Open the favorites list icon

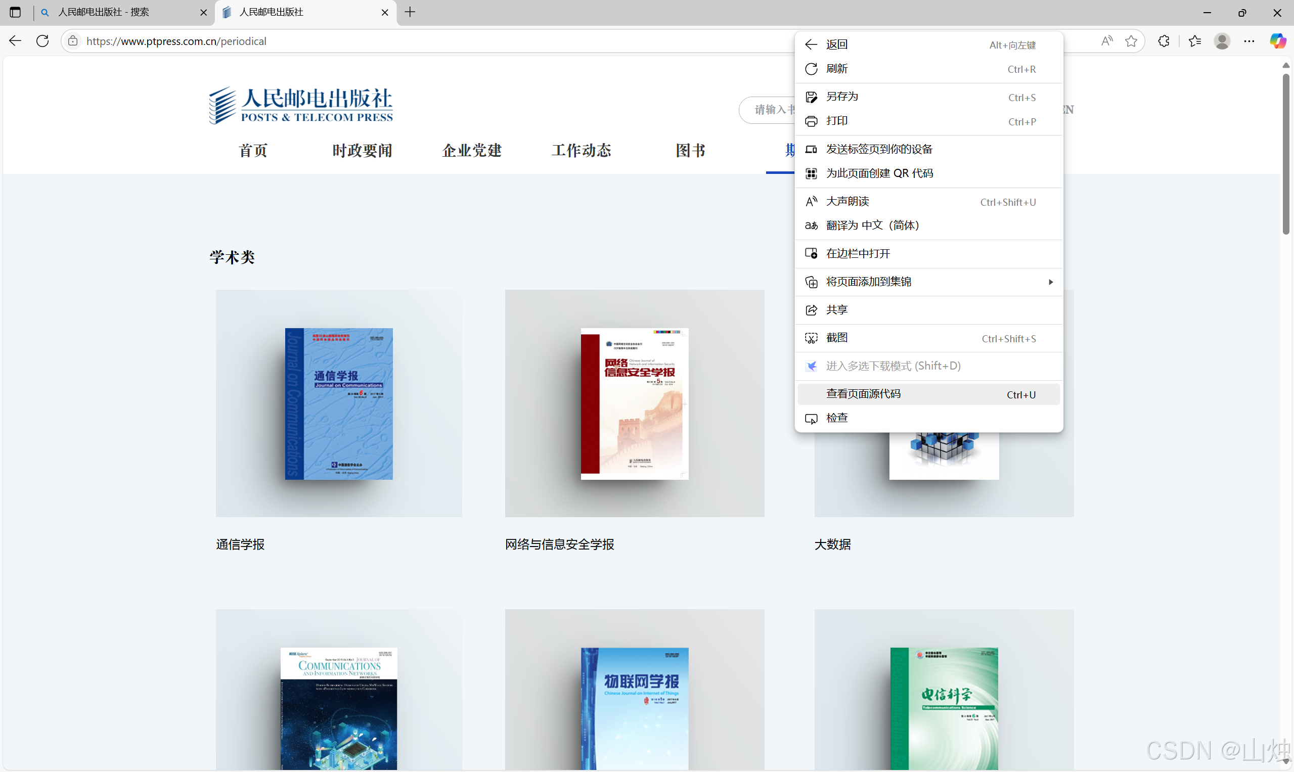coord(1194,41)
